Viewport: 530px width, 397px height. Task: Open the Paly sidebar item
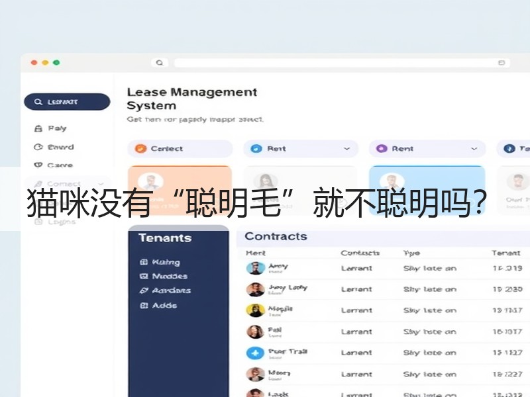pos(57,128)
